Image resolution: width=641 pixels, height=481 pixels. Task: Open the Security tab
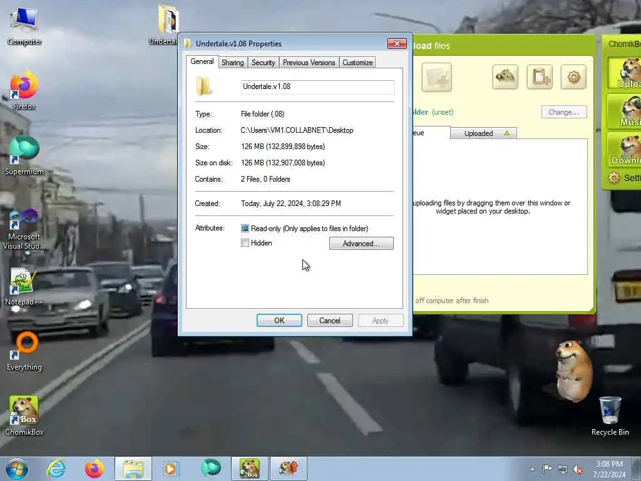click(x=264, y=63)
